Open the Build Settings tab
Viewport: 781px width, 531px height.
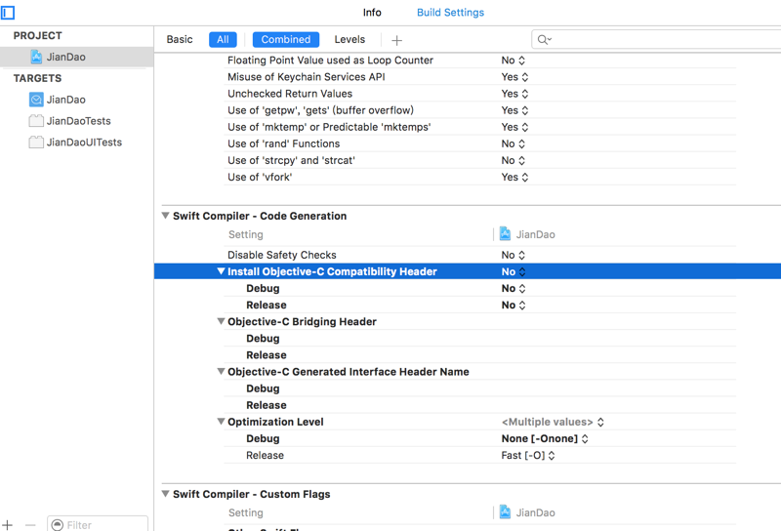(450, 13)
